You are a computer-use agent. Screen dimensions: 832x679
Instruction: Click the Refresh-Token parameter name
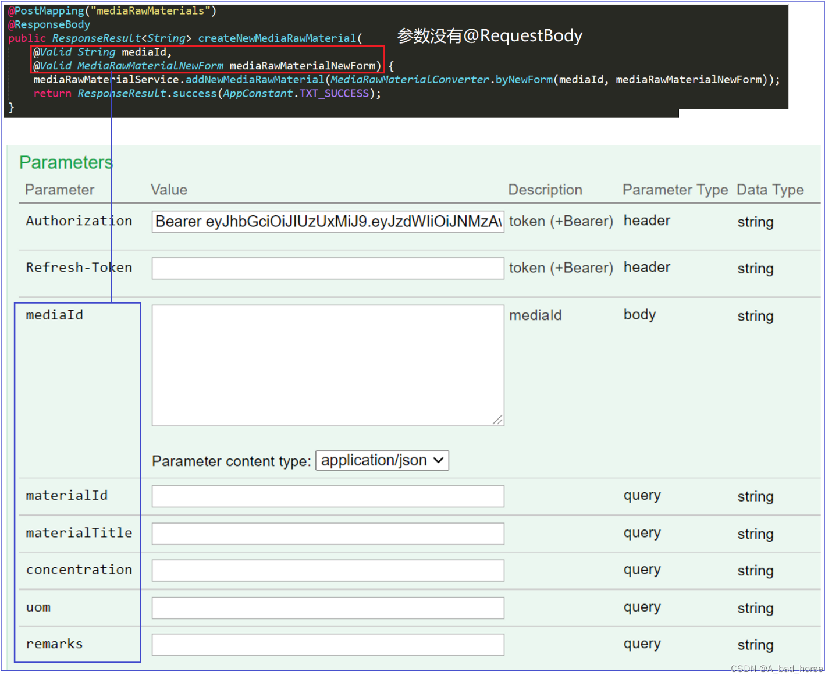tap(79, 268)
